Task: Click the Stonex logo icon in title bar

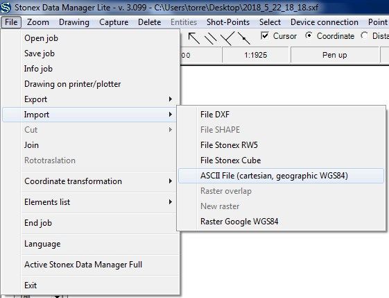Action: point(6,7)
